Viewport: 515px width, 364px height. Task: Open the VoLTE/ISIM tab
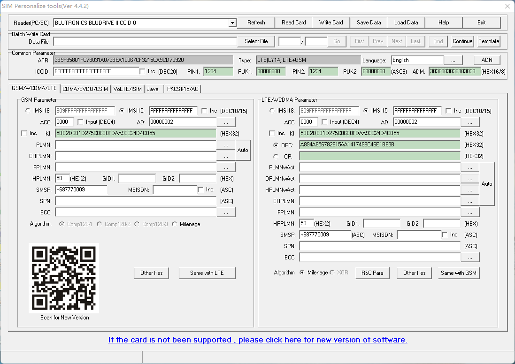[x=127, y=89]
